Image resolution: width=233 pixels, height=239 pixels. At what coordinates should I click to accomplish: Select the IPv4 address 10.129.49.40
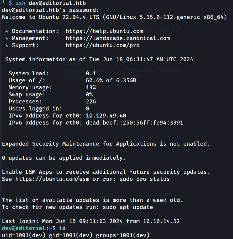(x=106, y=116)
